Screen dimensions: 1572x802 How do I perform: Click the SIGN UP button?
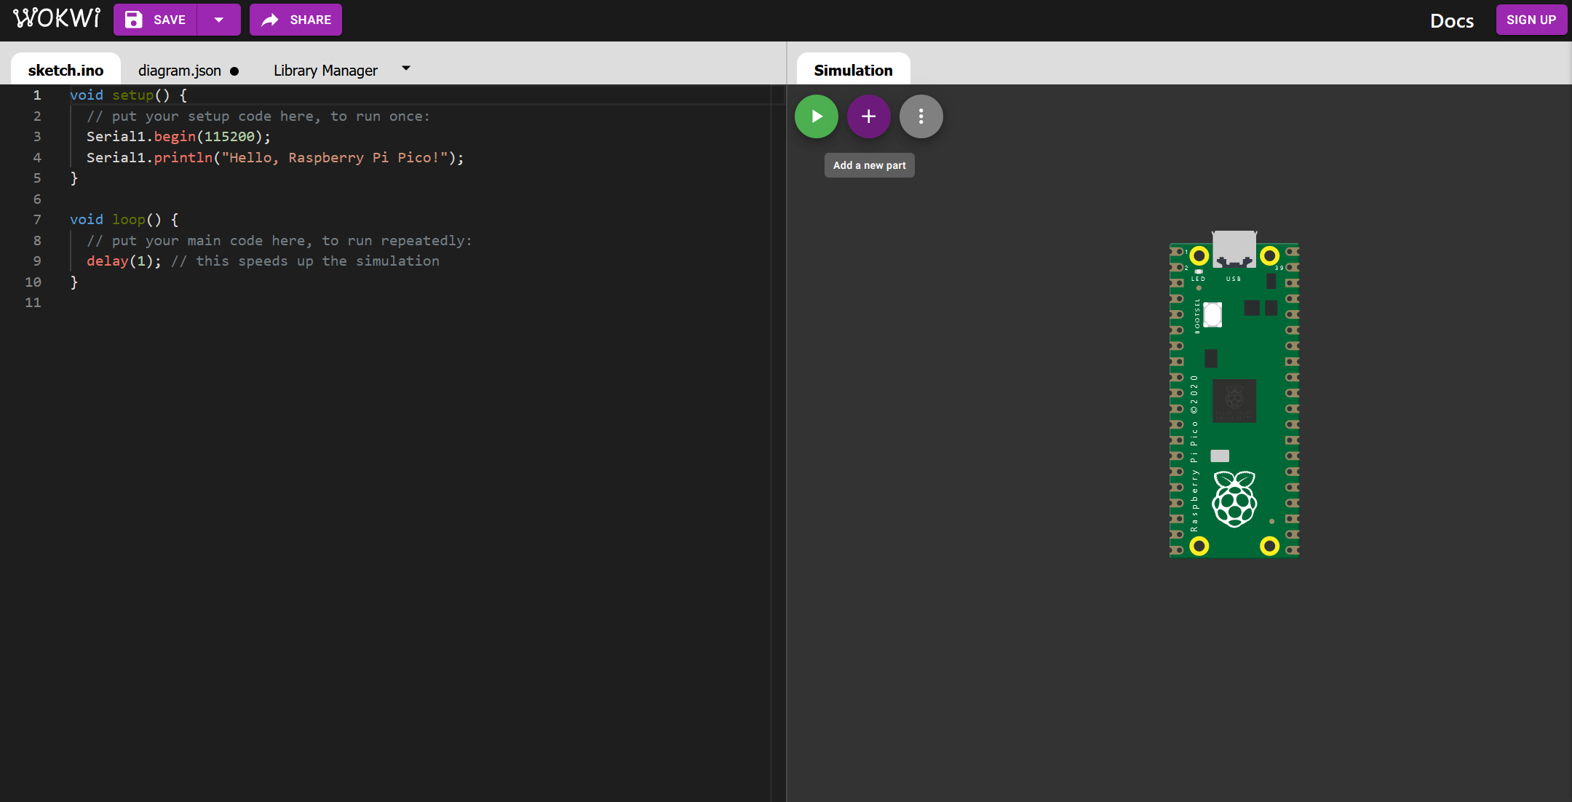[1531, 20]
